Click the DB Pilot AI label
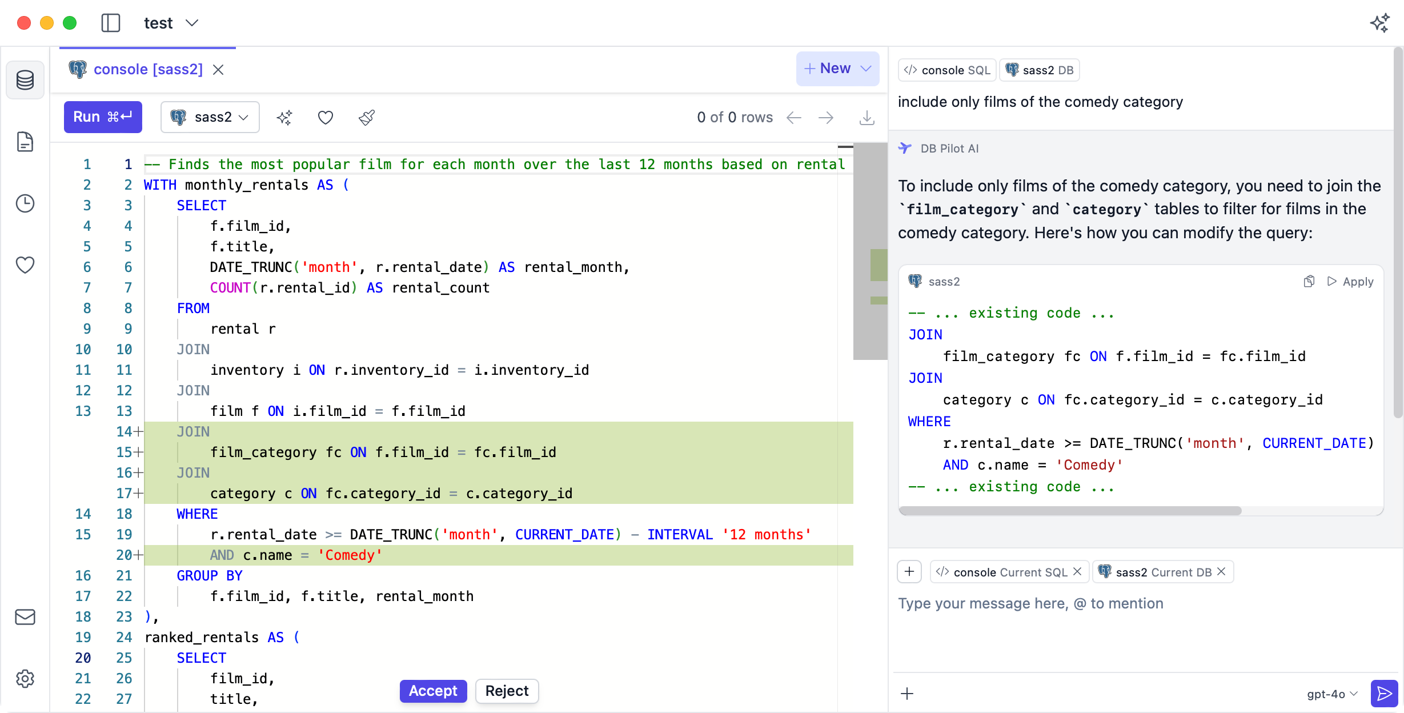This screenshot has width=1404, height=713. pos(949,149)
